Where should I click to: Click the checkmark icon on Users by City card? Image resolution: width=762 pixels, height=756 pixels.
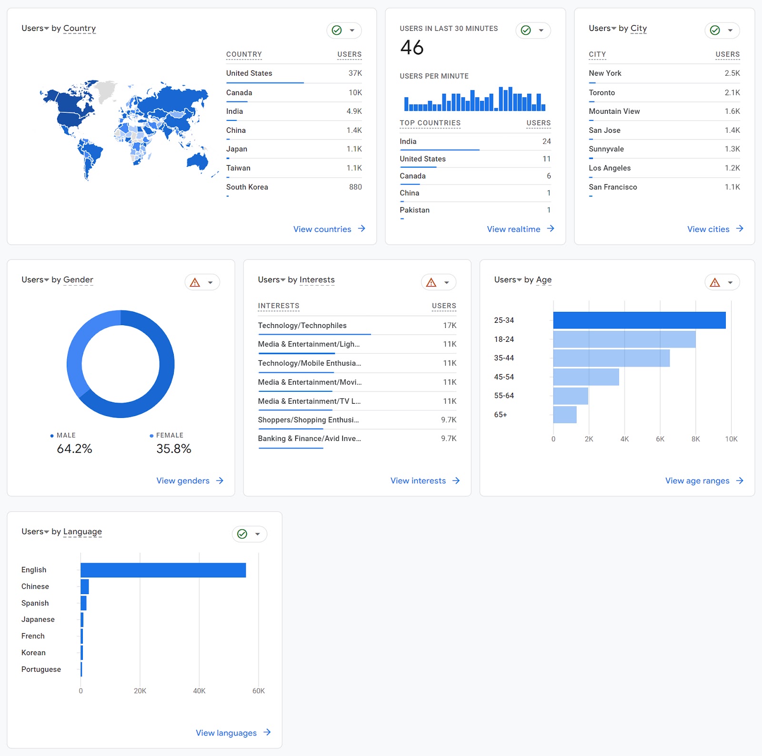click(x=714, y=30)
